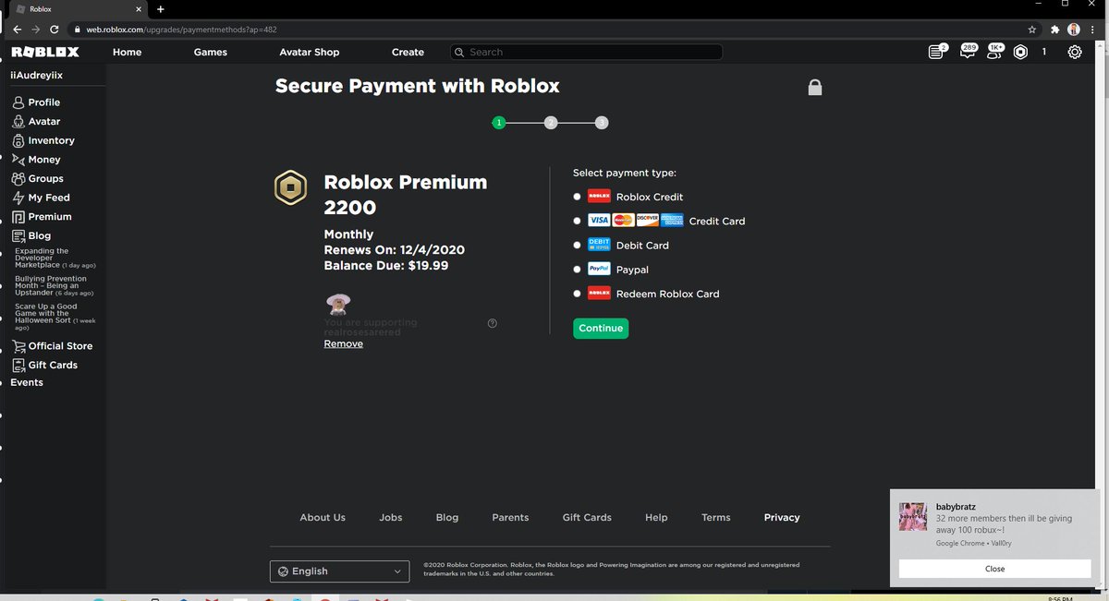This screenshot has width=1109, height=601.
Task: Click the Roblox logo in the navbar
Action: [x=45, y=52]
